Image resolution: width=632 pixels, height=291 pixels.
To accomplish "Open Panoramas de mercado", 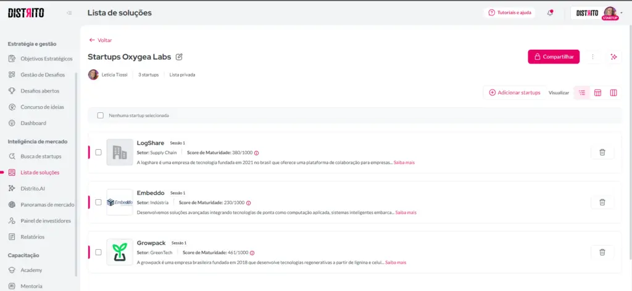I will pyautogui.click(x=40, y=205).
